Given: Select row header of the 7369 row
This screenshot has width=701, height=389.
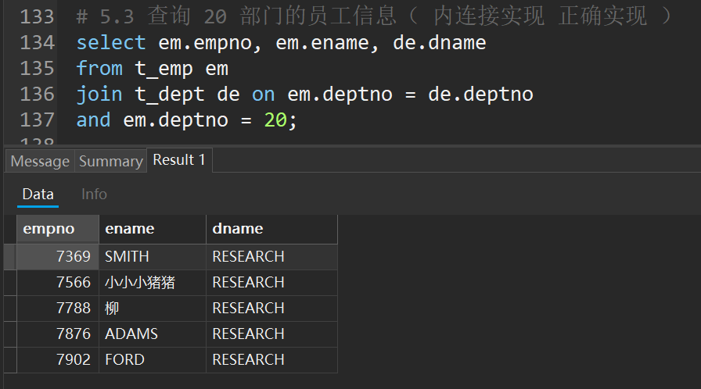Looking at the screenshot, I should click(10, 256).
